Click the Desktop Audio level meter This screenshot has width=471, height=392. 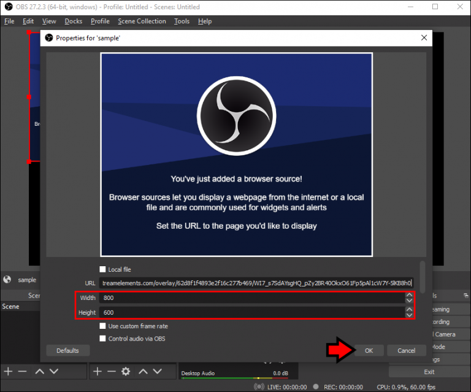coord(235,378)
